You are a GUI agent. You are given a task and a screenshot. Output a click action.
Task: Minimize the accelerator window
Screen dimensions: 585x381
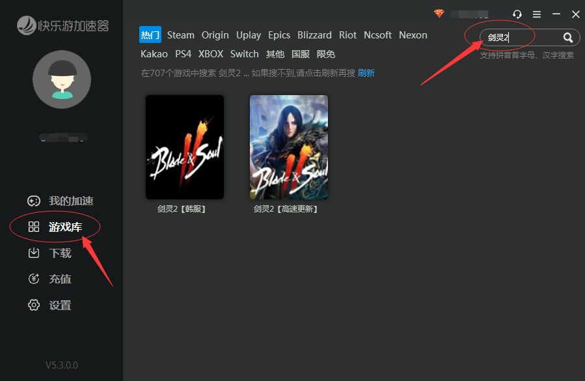point(556,14)
